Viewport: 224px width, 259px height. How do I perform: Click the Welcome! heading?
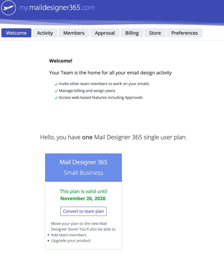pyautogui.click(x=61, y=61)
